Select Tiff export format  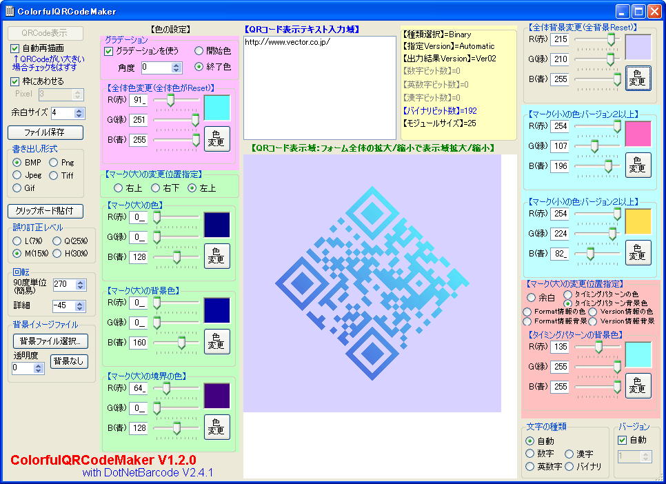(x=54, y=175)
